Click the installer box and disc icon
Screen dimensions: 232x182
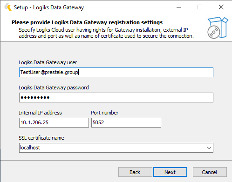(218, 27)
